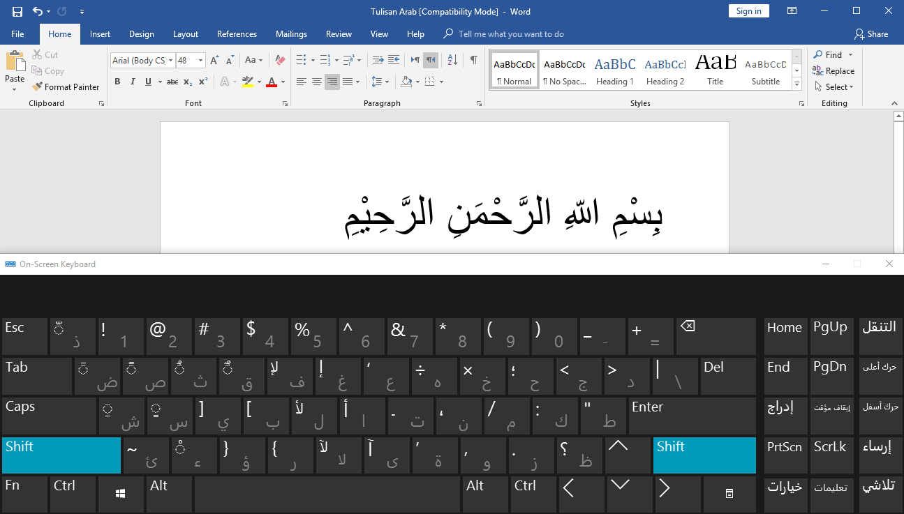Decrease paragraph indent
This screenshot has width=904, height=514.
pos(378,60)
